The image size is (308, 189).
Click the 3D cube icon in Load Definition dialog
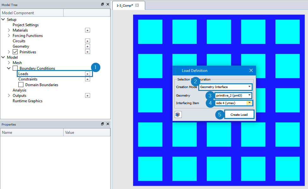click(178, 115)
